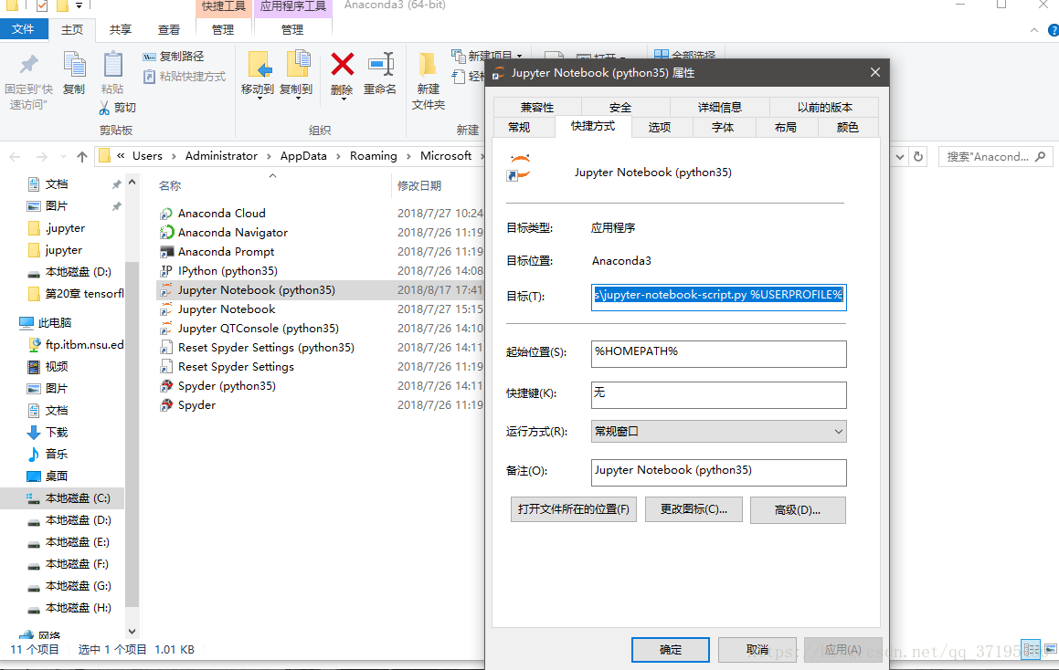Click the Cut scissors icon

coord(104,108)
